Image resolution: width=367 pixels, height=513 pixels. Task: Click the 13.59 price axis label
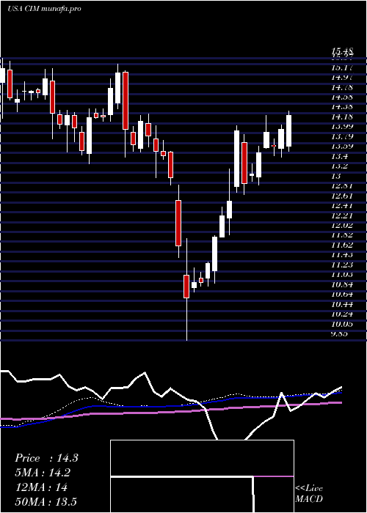(342, 147)
